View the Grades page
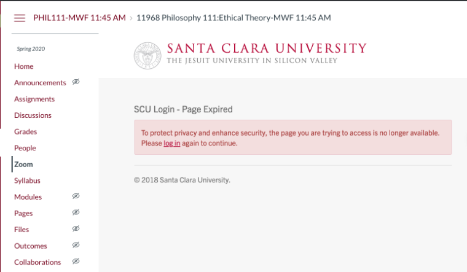This screenshot has height=272, width=467. pos(26,131)
